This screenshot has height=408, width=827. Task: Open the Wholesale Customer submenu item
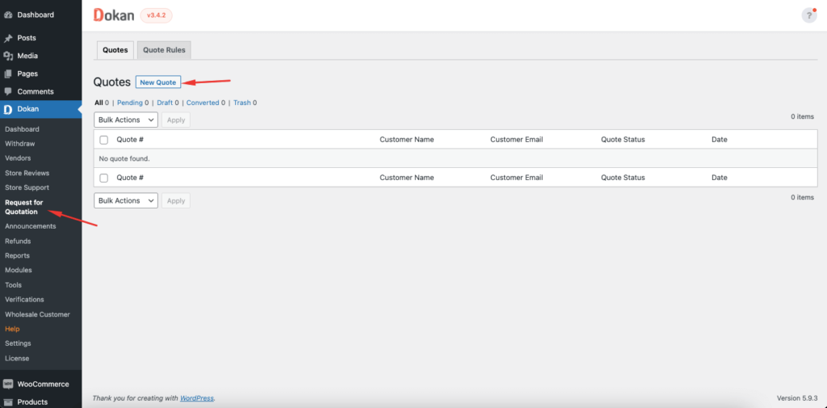[x=37, y=314]
